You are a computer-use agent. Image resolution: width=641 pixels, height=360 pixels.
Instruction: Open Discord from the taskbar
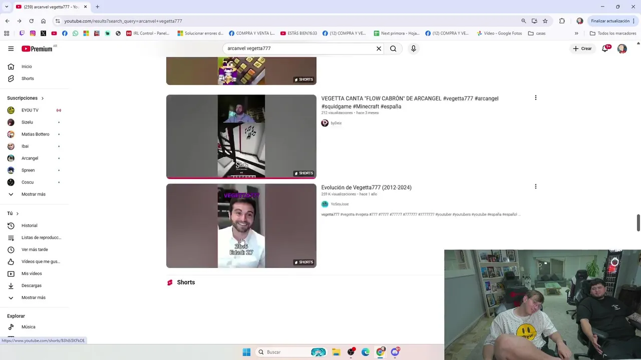point(395,352)
